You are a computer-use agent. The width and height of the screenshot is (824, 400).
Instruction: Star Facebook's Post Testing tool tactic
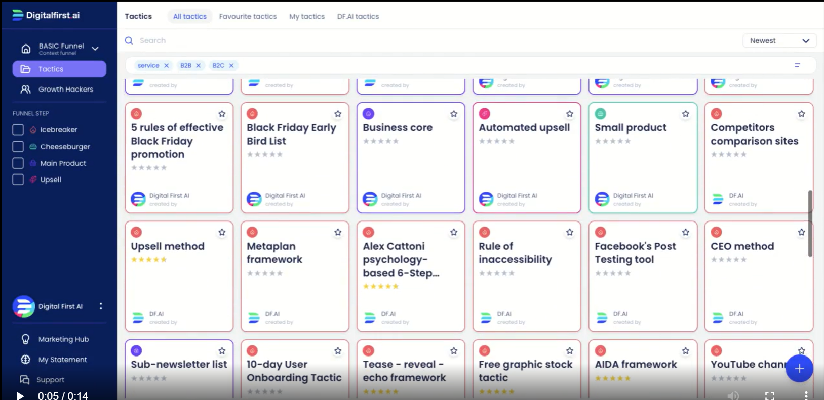point(686,232)
